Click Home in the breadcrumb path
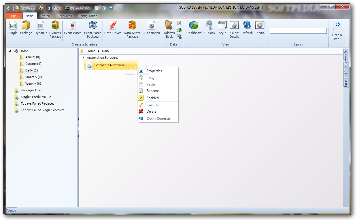The image size is (357, 221). tap(91, 51)
